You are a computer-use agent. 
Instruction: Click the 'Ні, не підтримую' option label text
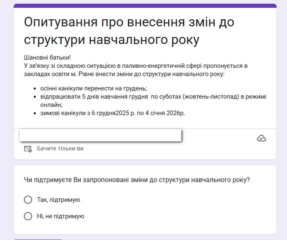coord(61,216)
